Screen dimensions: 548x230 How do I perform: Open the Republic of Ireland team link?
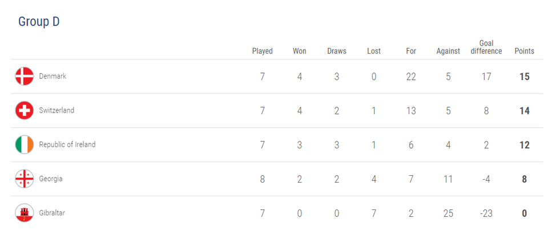tap(67, 144)
